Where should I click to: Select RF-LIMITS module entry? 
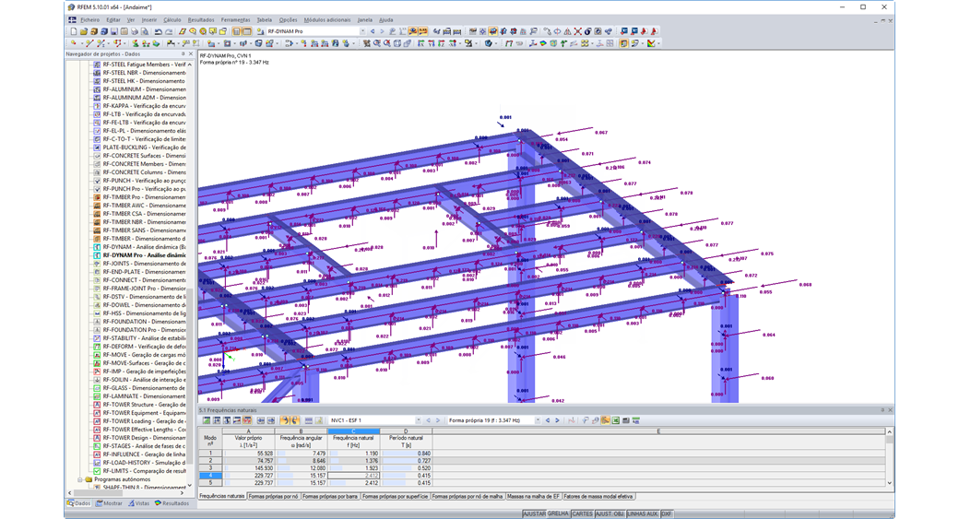click(x=144, y=471)
